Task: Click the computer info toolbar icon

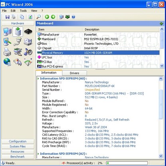Action: click(x=61, y=17)
